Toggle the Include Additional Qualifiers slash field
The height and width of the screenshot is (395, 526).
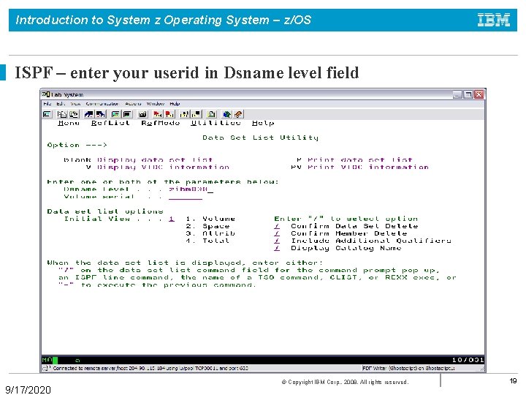(x=277, y=241)
